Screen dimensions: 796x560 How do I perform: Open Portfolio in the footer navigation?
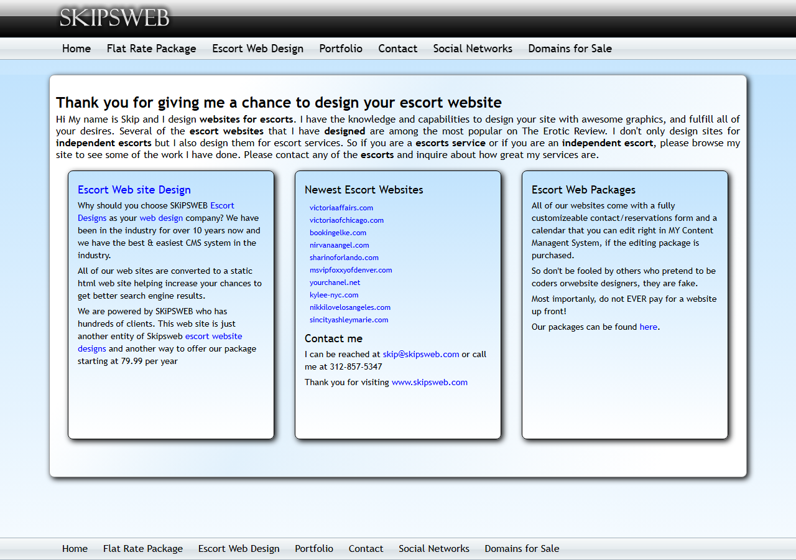[x=314, y=549]
